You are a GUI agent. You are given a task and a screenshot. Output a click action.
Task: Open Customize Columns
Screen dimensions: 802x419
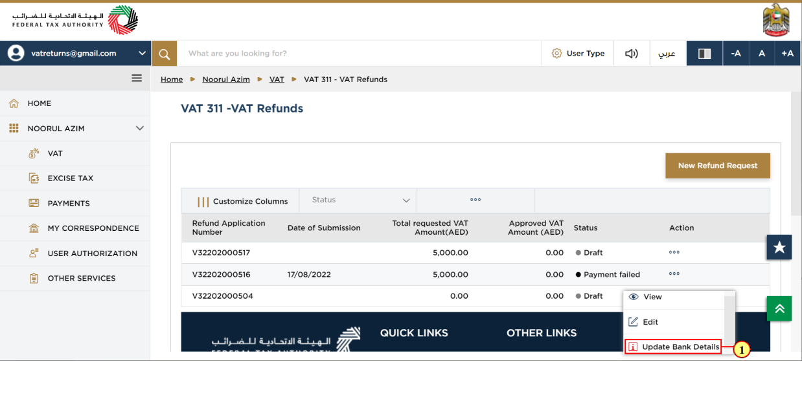click(242, 201)
